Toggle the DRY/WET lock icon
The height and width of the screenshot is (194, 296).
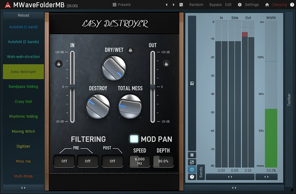(x=131, y=50)
